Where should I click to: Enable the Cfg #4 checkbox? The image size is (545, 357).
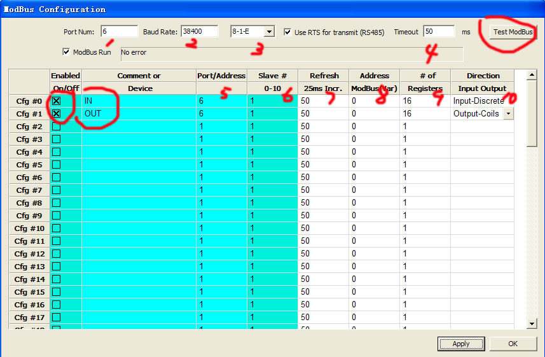click(57, 152)
